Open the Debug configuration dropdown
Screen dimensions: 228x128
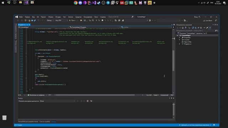pos(50,21)
